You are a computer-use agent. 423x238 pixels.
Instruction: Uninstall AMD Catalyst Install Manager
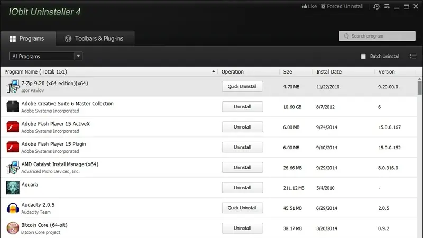[x=242, y=167]
